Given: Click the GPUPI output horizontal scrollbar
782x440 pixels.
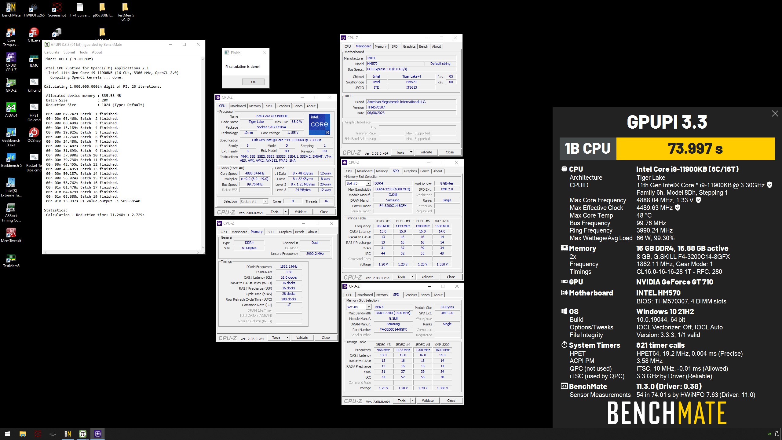Looking at the screenshot, I should [122, 252].
